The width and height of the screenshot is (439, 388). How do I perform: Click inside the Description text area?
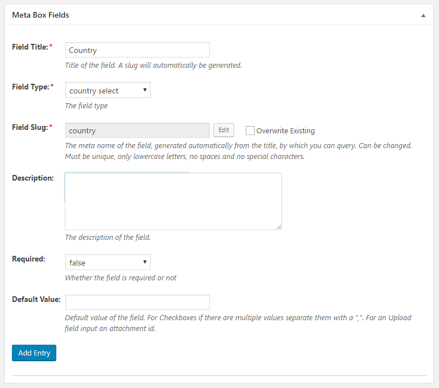pos(173,201)
